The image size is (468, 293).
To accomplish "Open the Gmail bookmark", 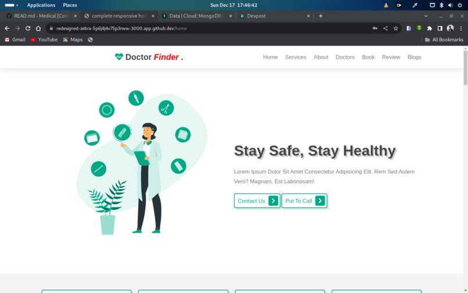I will coord(15,40).
